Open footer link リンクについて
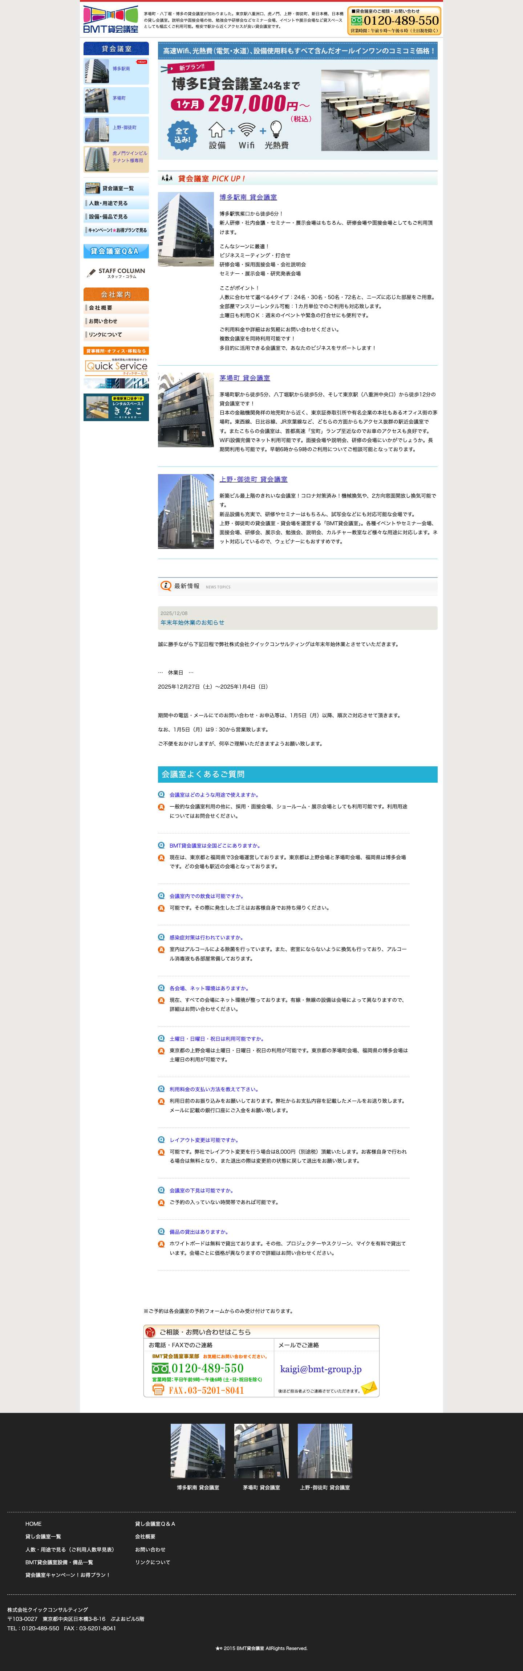 point(153,1563)
